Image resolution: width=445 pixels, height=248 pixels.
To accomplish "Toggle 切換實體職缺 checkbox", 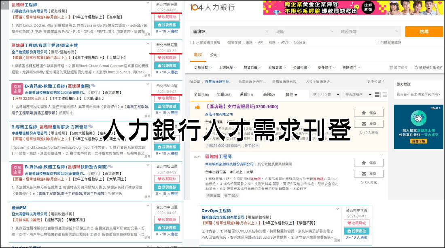I will [x=377, y=42].
